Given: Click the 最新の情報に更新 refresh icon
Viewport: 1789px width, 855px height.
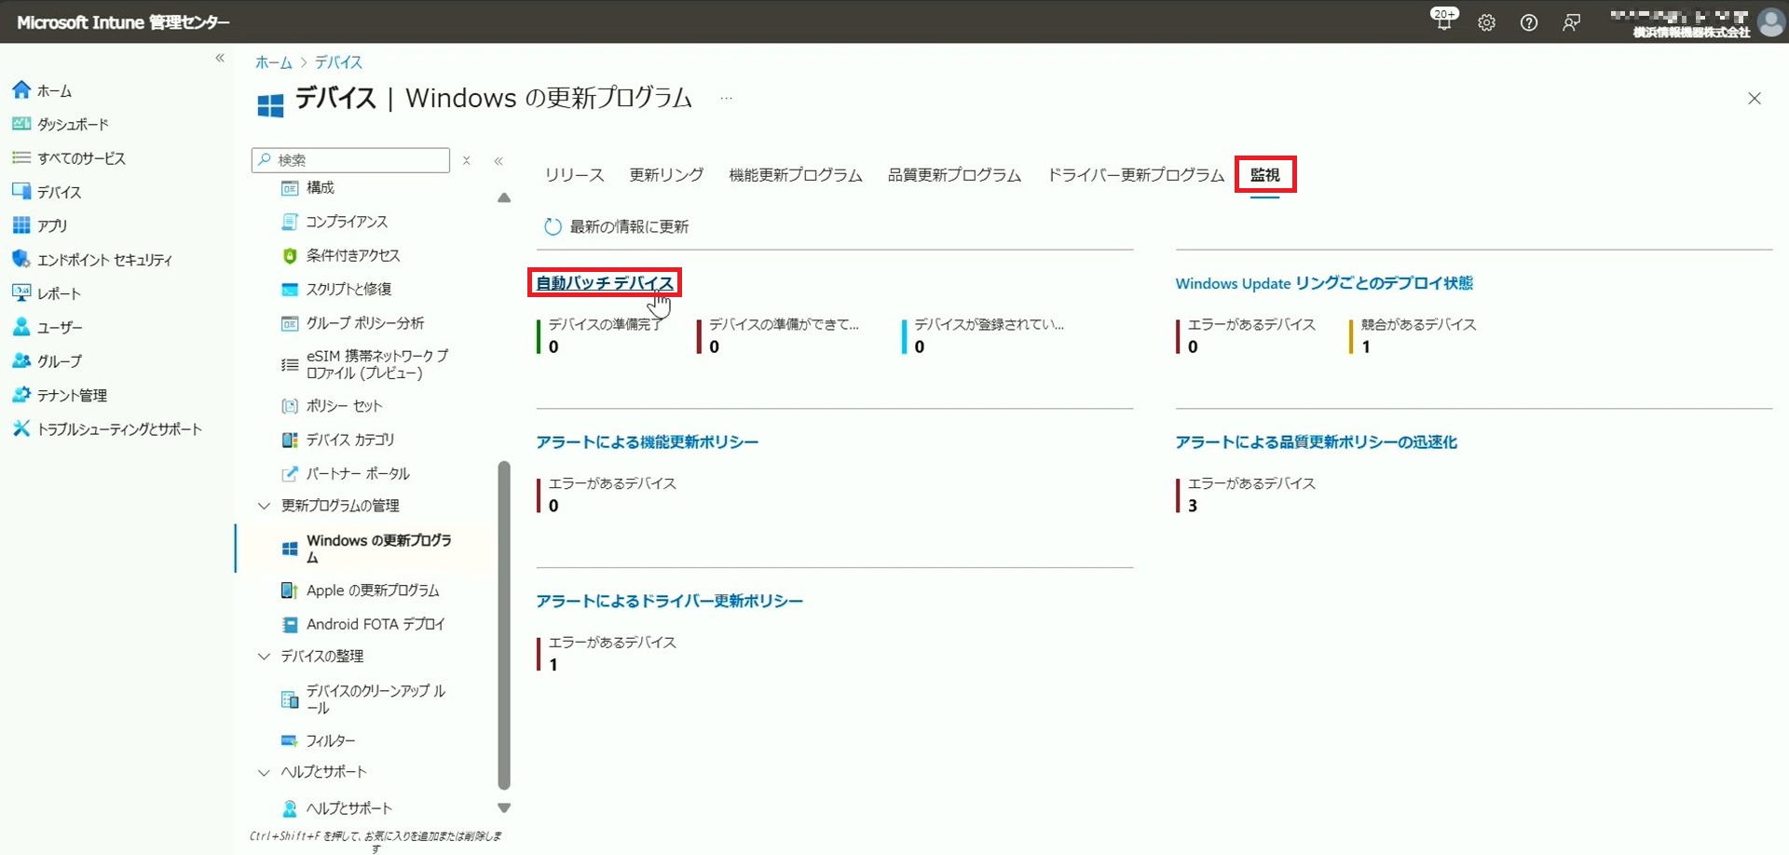Looking at the screenshot, I should click(x=553, y=226).
